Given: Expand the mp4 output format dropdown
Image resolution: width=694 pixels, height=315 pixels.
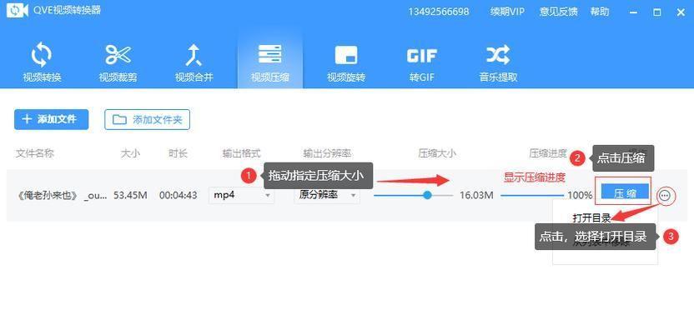Looking at the screenshot, I should pyautogui.click(x=241, y=195).
